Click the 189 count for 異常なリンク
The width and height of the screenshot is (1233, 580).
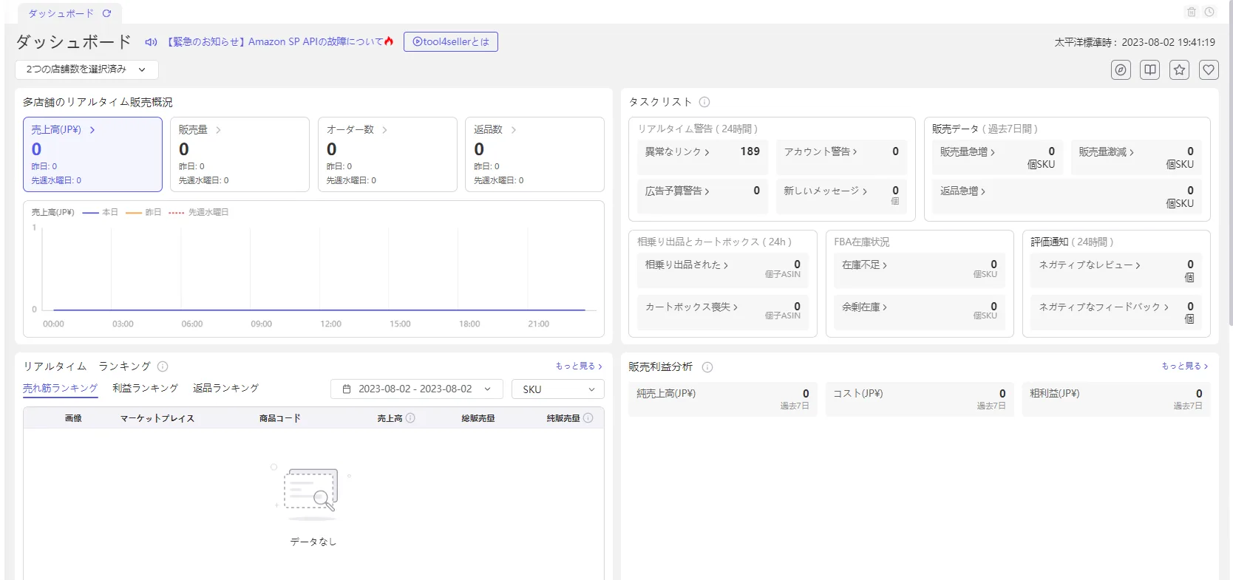click(x=750, y=151)
